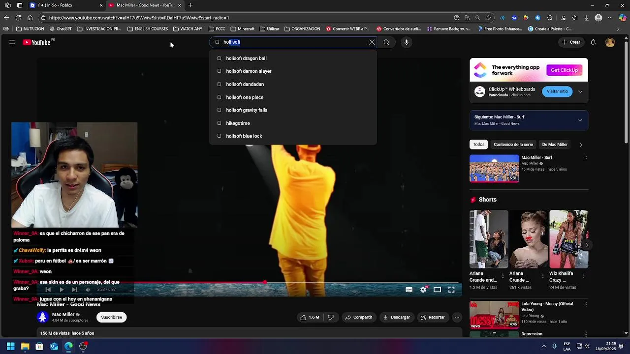Open more video actions three-dot menu
The image size is (630, 354).
(x=457, y=317)
